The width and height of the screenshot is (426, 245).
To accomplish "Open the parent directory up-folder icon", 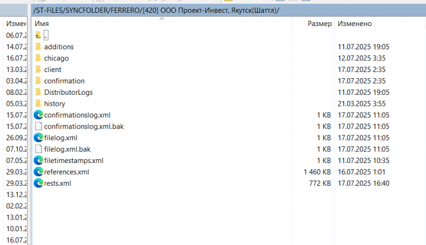I will tap(38, 35).
